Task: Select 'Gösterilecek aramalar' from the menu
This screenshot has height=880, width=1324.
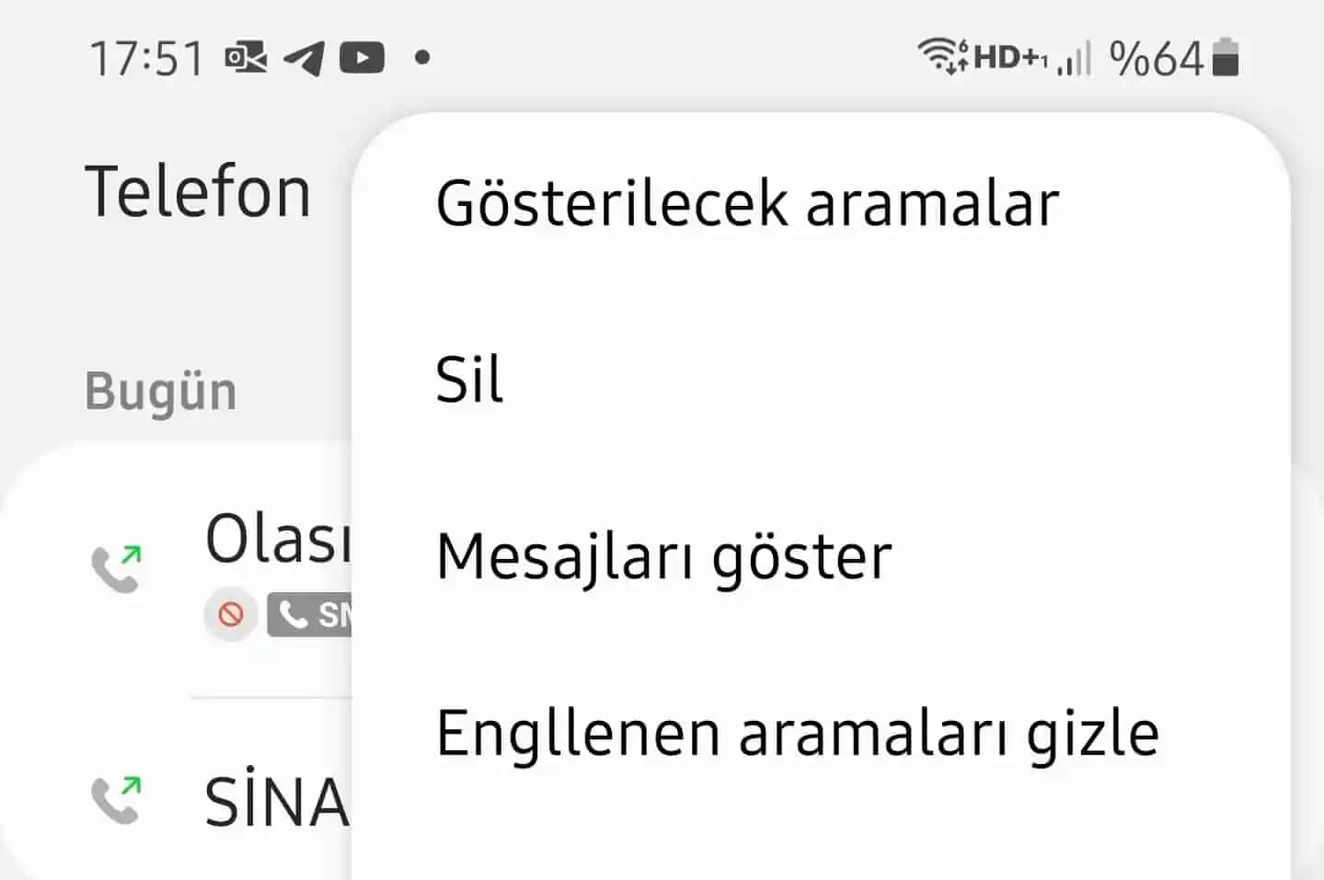Action: (747, 202)
